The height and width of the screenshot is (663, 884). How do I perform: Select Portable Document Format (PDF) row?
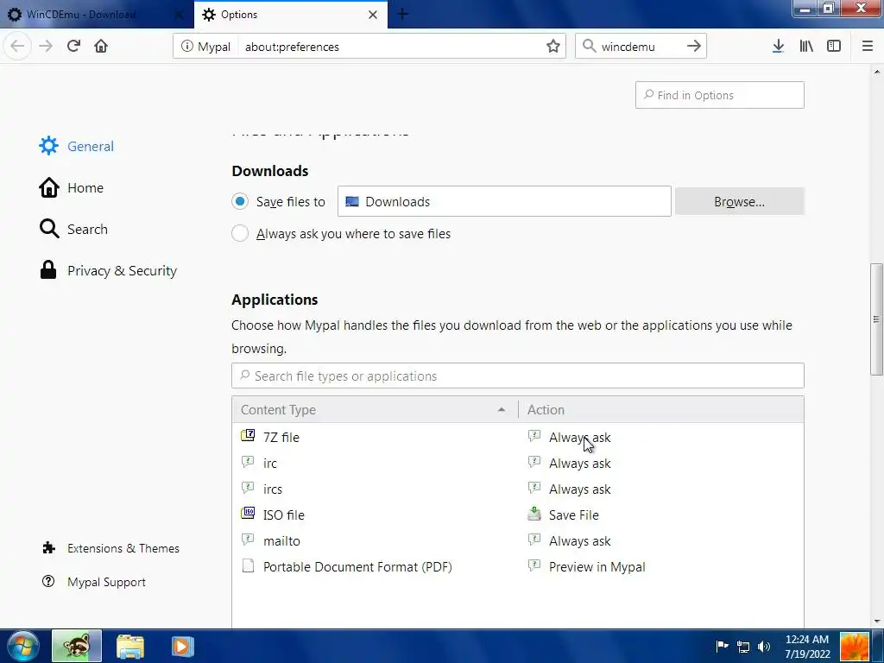point(518,566)
